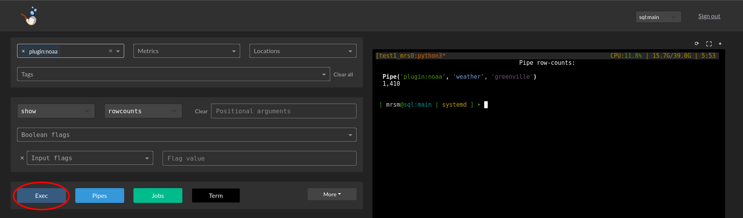
Task: Open the Locations dropdown
Action: [x=303, y=51]
